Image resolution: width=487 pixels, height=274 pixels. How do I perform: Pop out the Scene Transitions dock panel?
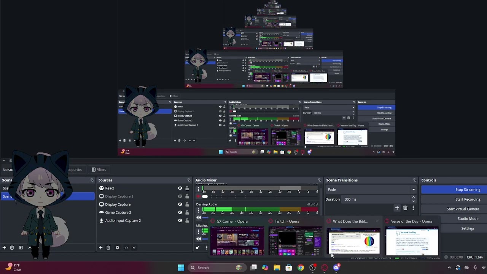coord(415,180)
